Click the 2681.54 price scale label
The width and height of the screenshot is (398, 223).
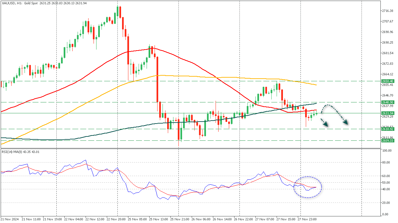[x=387, y=53]
